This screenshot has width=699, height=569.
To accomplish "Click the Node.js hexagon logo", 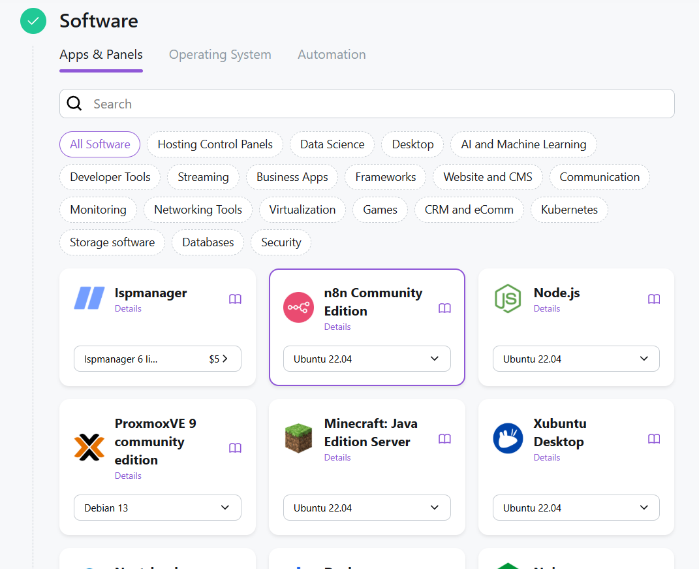I will (508, 299).
